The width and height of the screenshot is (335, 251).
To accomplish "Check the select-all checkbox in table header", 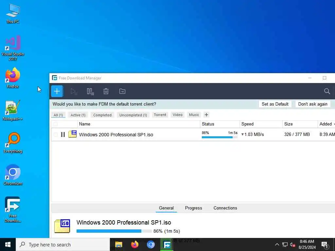I will point(56,124).
